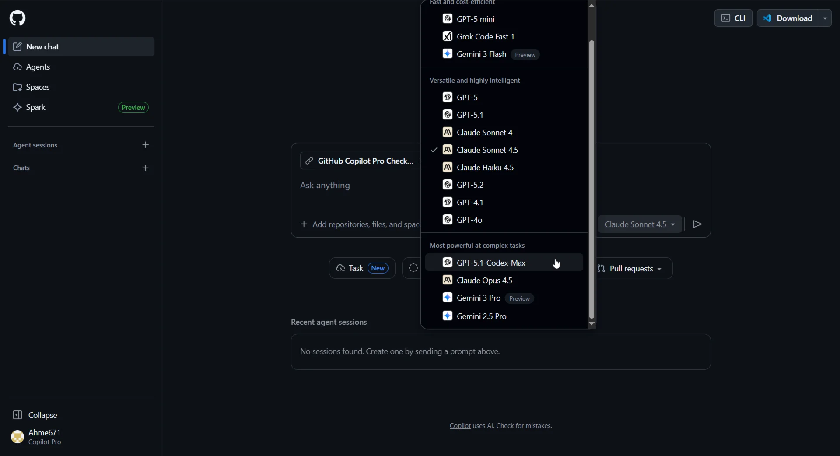Select GPT-5.1-Codex-Max model
Image resolution: width=840 pixels, height=456 pixels.
point(504,263)
